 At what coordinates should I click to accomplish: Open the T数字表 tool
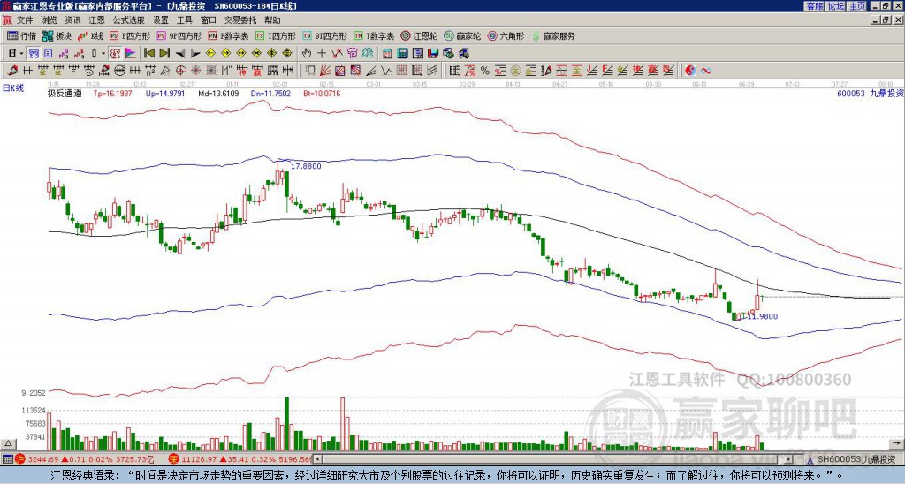(374, 35)
